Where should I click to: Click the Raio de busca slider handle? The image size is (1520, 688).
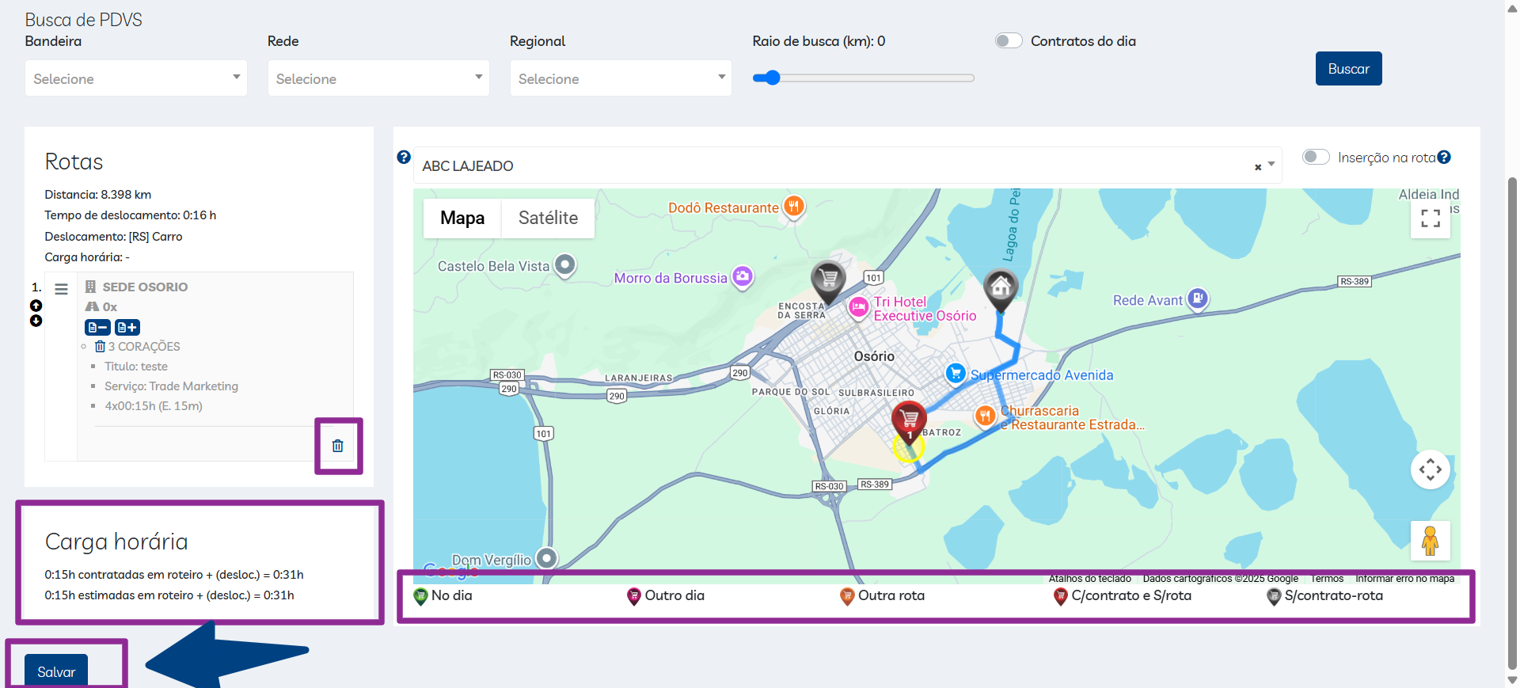coord(773,78)
